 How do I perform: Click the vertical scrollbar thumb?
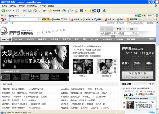pos(157,35)
